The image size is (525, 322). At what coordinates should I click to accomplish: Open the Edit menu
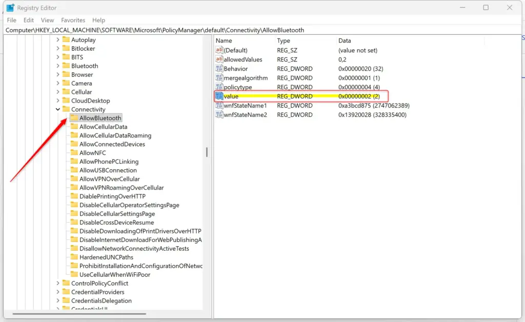click(x=29, y=20)
